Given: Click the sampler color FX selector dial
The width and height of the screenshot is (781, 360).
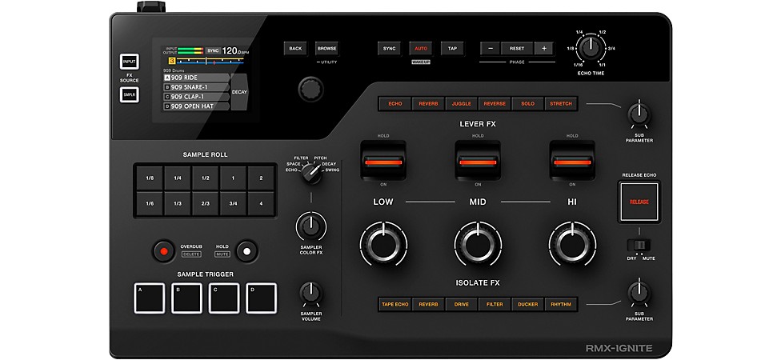Looking at the screenshot, I should 312,174.
